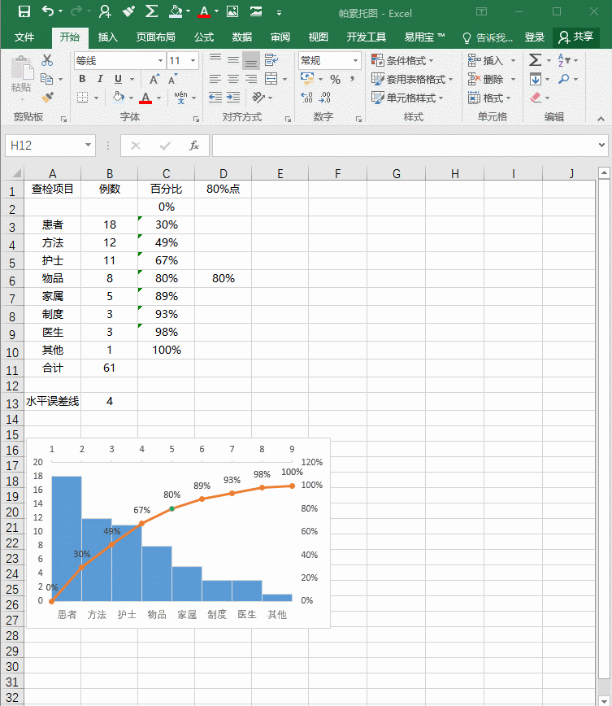The width and height of the screenshot is (612, 706).
Task: Expand the formula bar chevron
Action: tap(601, 145)
